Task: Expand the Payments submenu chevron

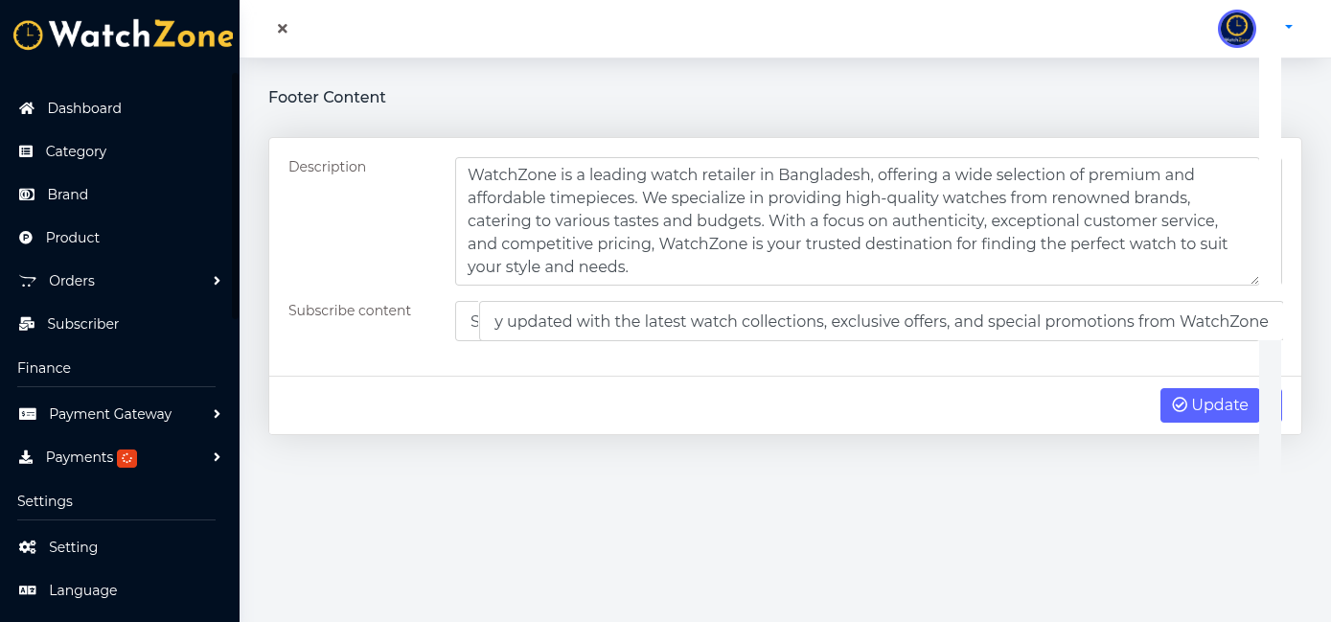Action: (x=217, y=457)
